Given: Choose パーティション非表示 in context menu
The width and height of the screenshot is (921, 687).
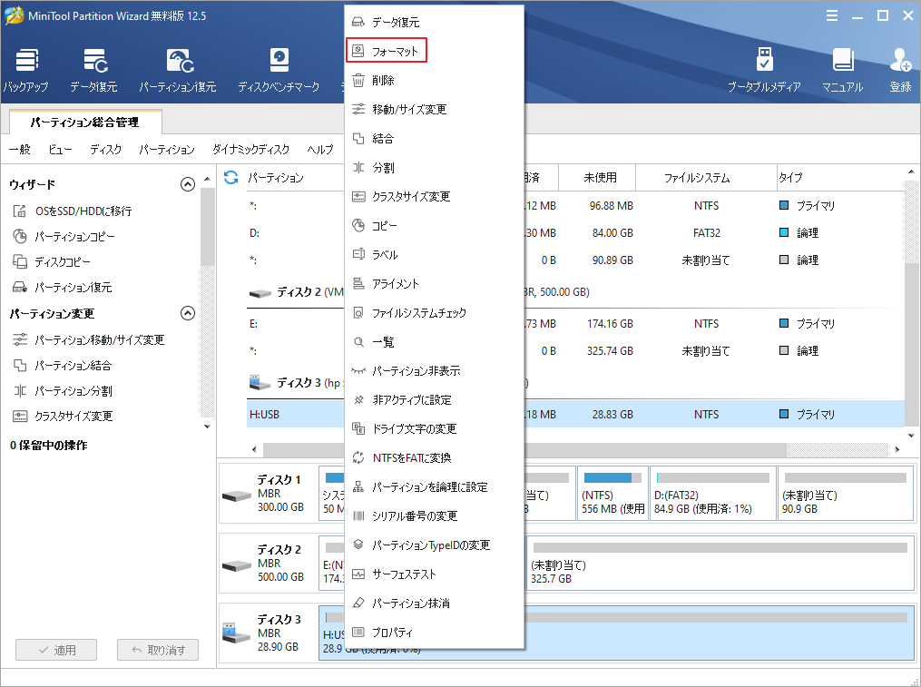Looking at the screenshot, I should tap(434, 371).
